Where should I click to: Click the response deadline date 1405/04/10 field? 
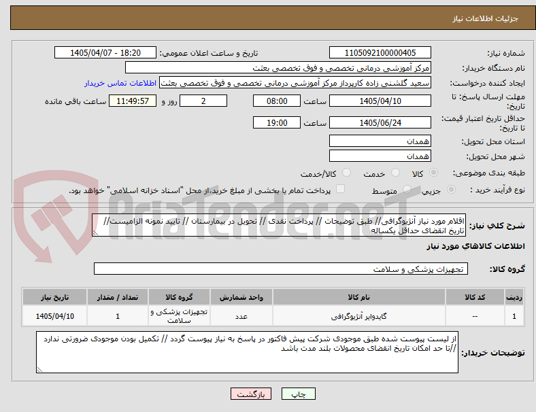380,101
